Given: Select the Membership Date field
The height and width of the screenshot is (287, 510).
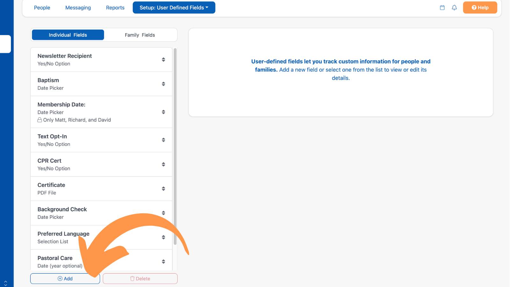Looking at the screenshot, I should [x=101, y=112].
